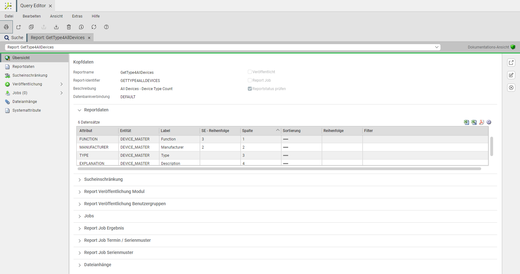Screen dimensions: 520x274
Task: Switch to the Suche tab
Action: (14, 38)
